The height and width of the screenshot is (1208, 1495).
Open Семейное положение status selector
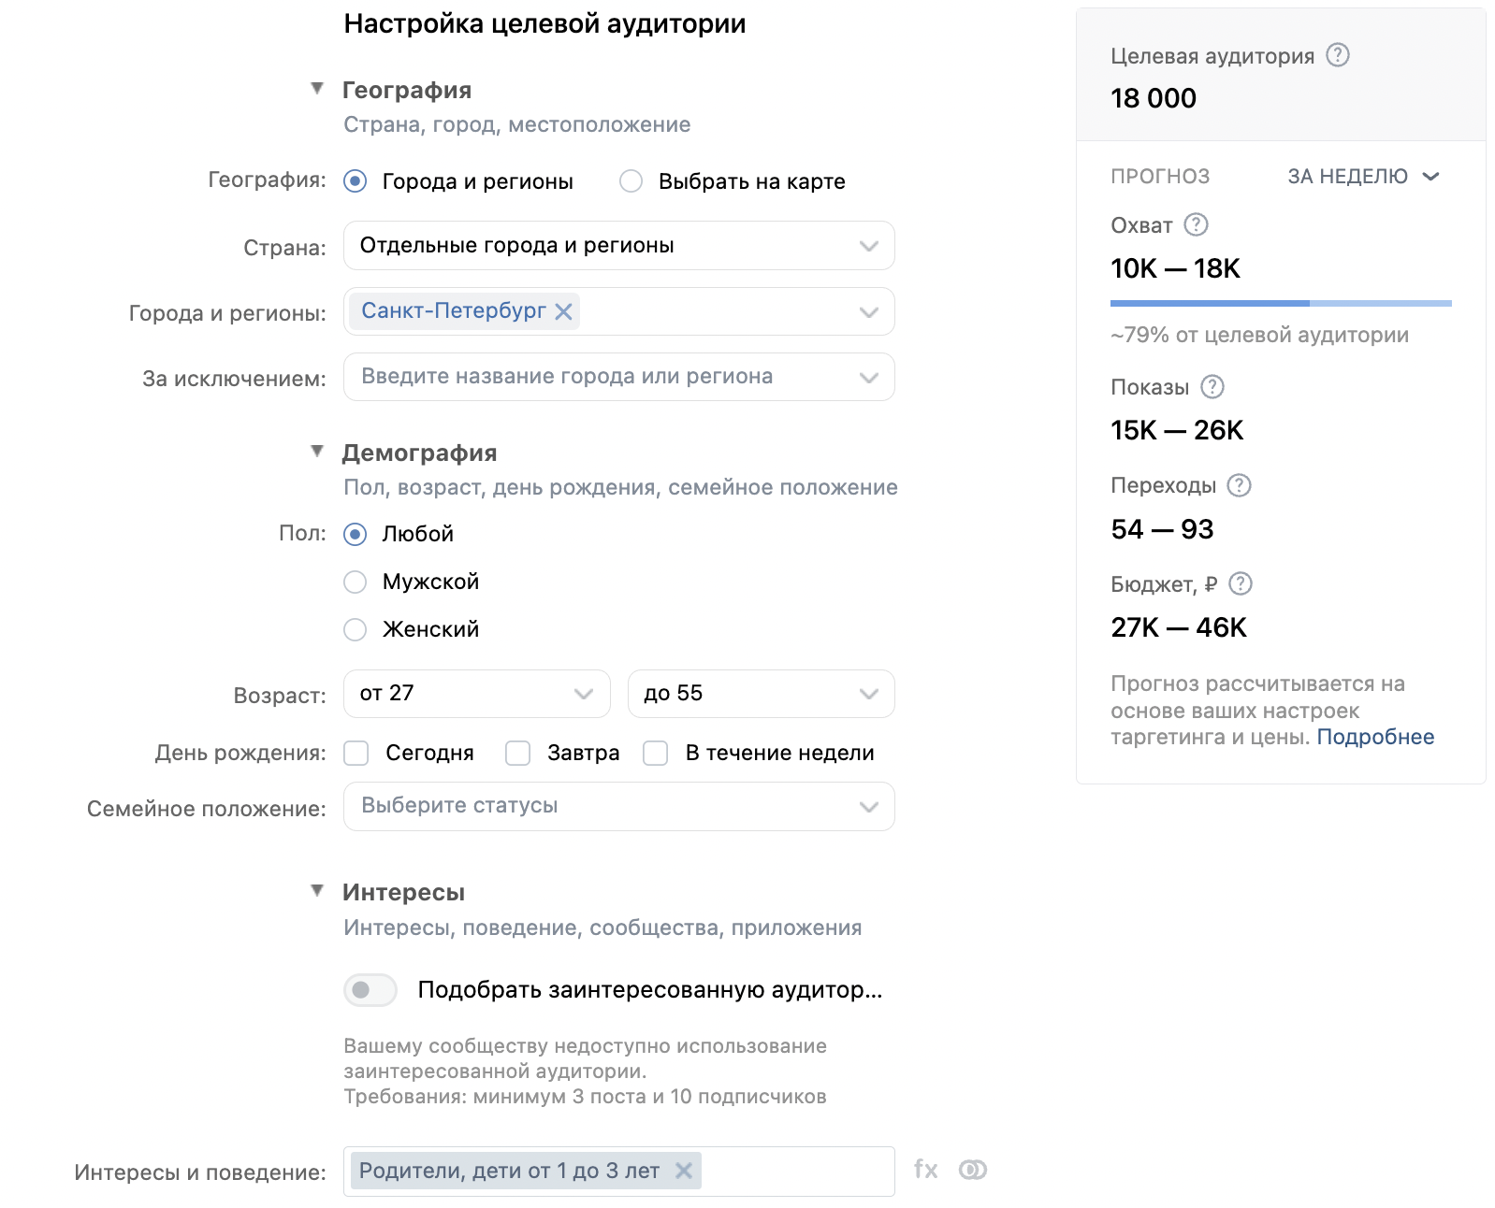pyautogui.click(x=618, y=806)
